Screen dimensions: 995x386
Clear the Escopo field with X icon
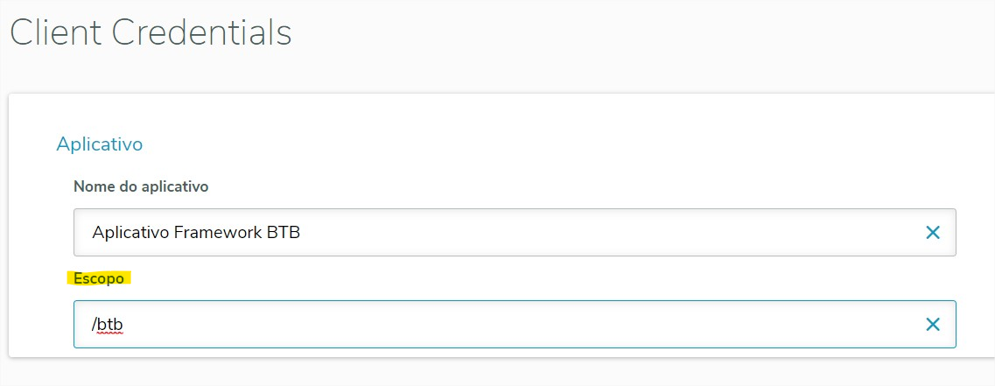click(933, 325)
